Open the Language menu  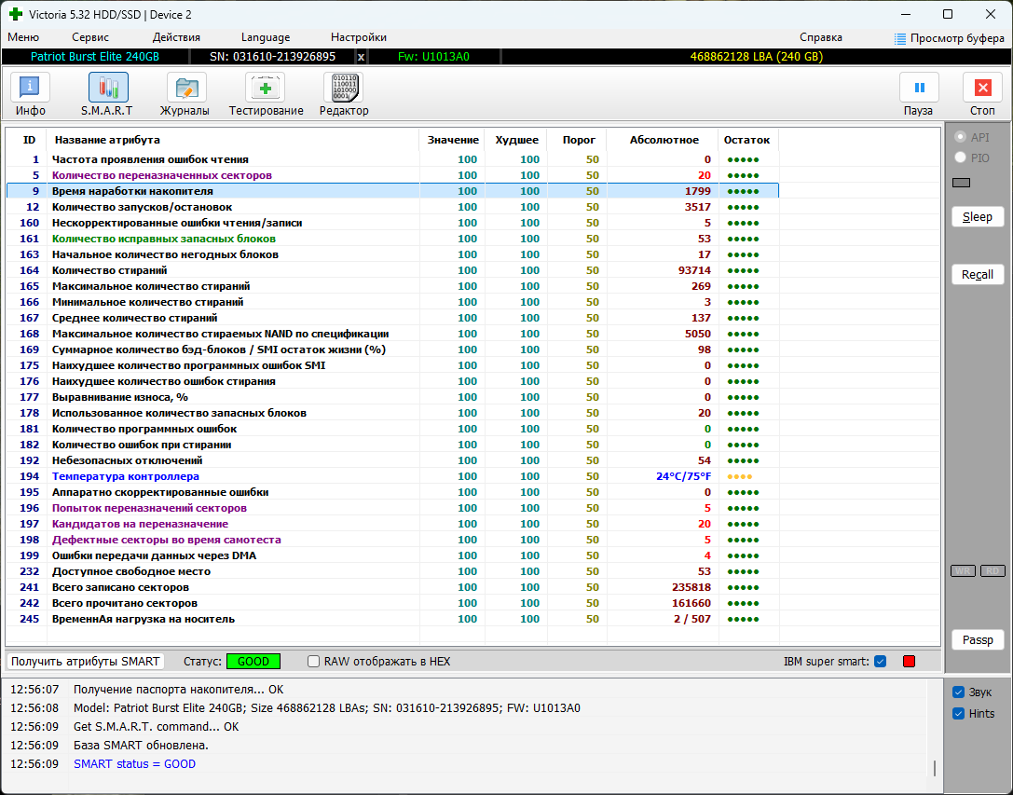tap(266, 37)
